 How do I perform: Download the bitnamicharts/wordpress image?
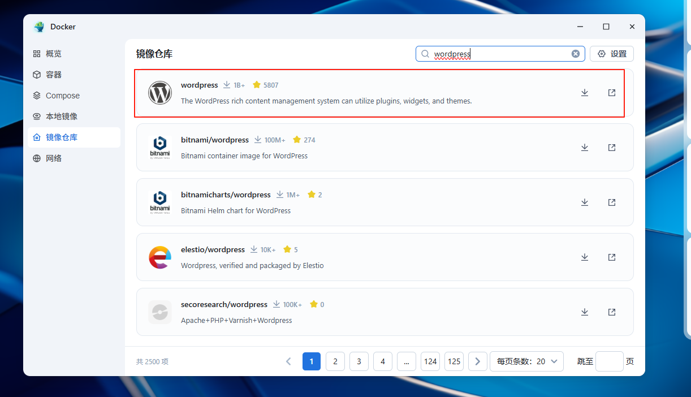[585, 202]
